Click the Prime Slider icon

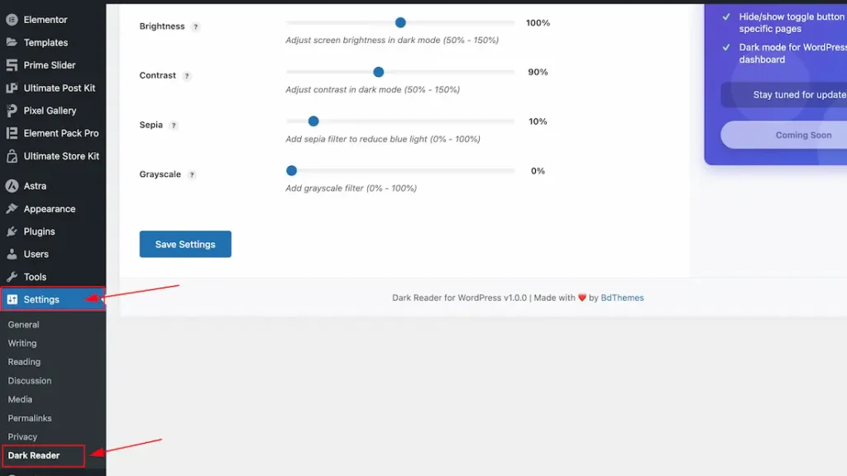(12, 65)
